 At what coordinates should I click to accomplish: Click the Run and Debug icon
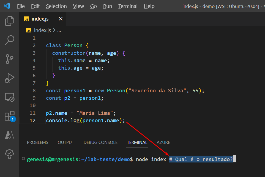pyautogui.click(x=9, y=78)
